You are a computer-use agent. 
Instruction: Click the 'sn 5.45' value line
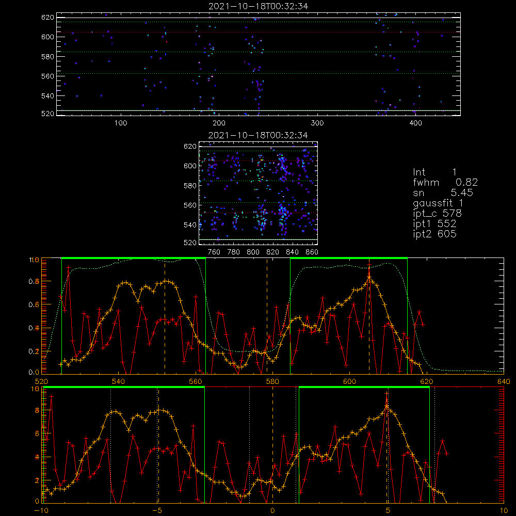click(443, 192)
